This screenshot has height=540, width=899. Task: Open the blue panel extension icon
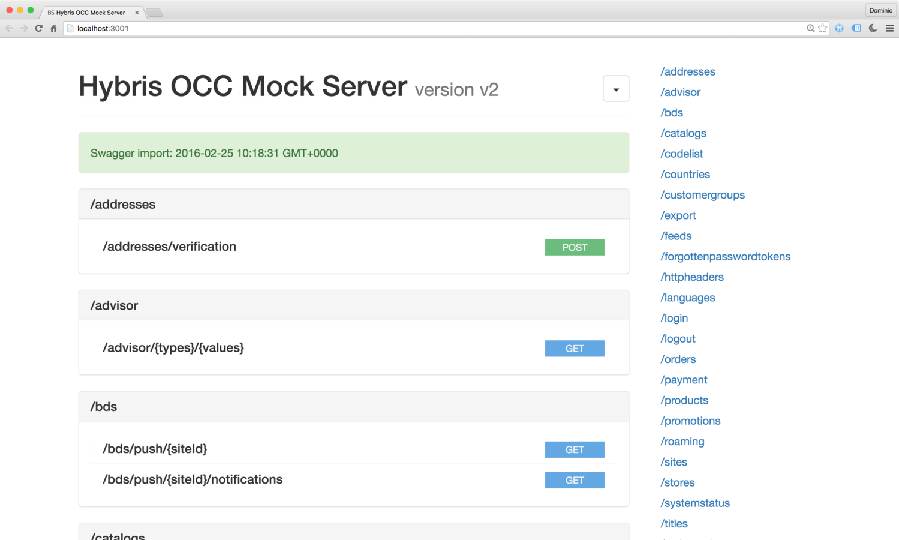[856, 28]
